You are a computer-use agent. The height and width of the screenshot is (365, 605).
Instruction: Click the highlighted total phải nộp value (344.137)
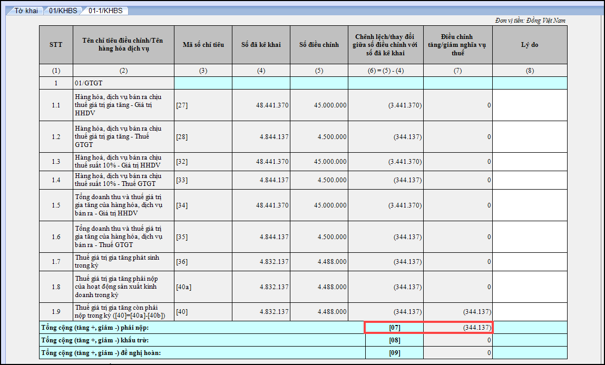[457, 328]
